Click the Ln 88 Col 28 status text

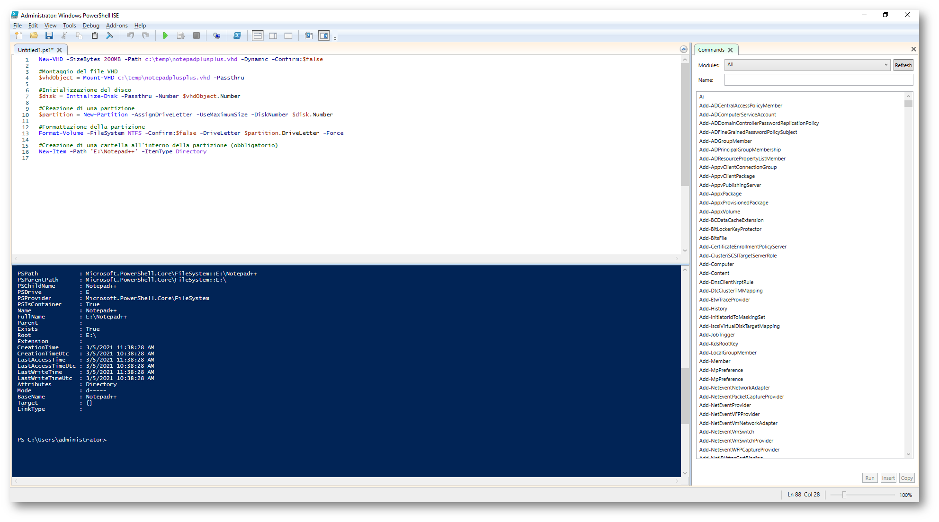click(804, 495)
